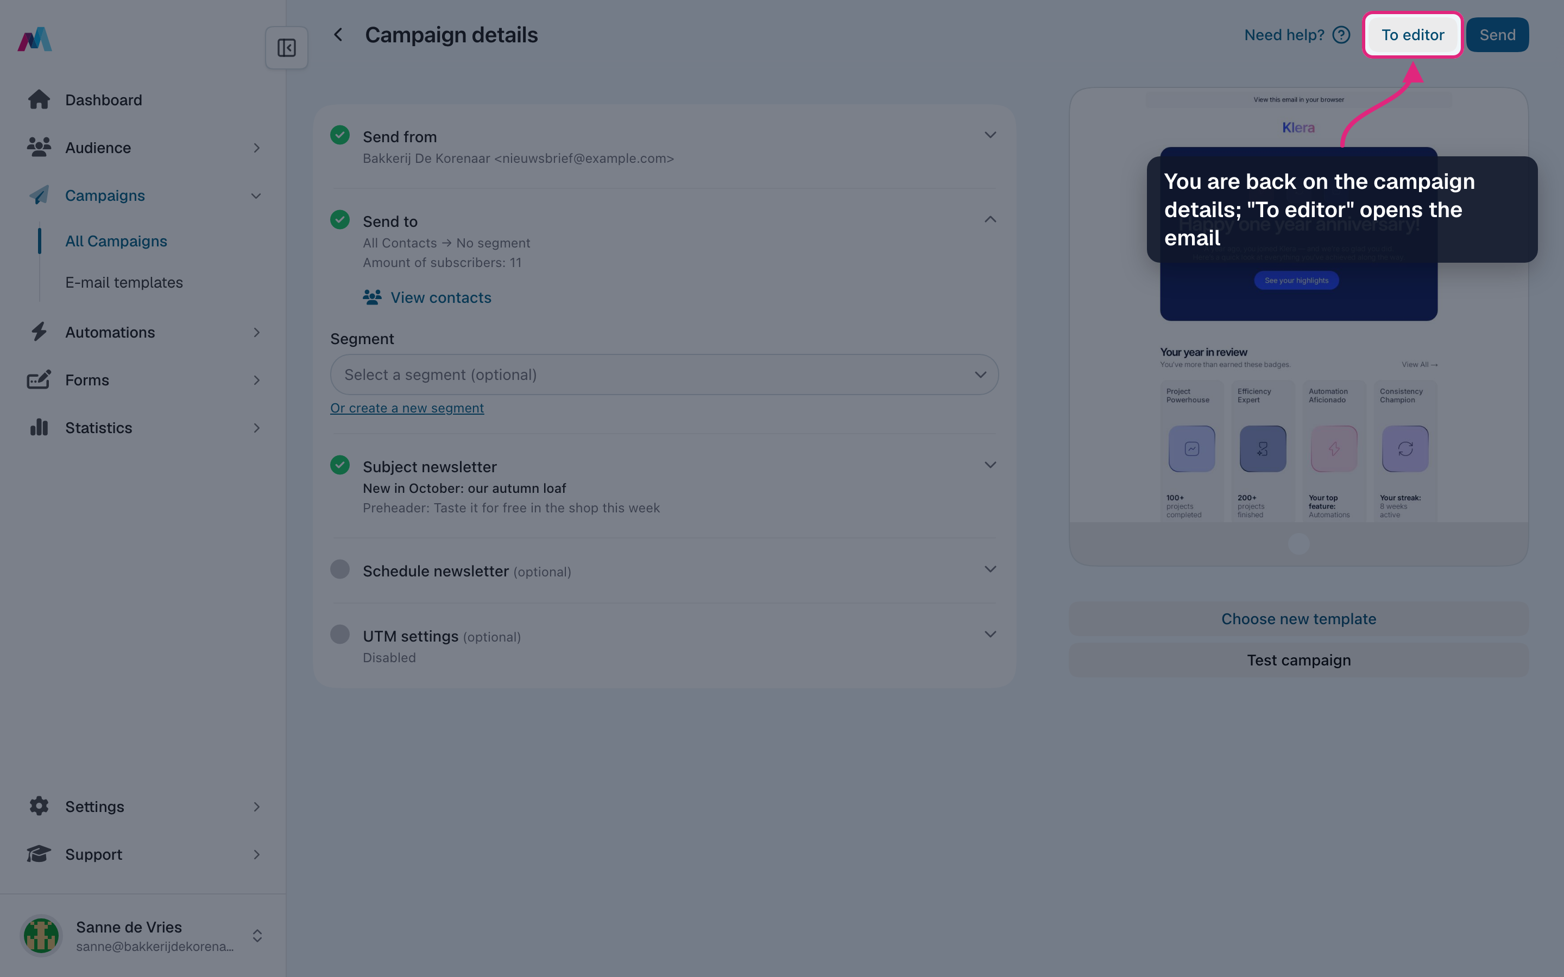Click the Need help question mark icon

[x=1341, y=35]
